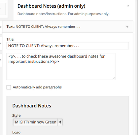Click the "Style" label above the dropdown
Screen dimensions: 138x135
pyautogui.click(x=16, y=115)
